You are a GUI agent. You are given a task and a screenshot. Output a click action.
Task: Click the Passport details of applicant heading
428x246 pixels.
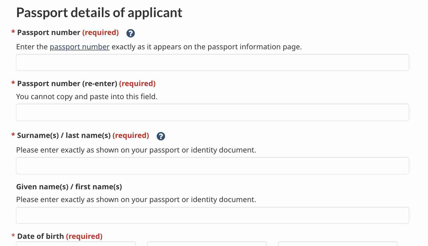pyautogui.click(x=99, y=12)
